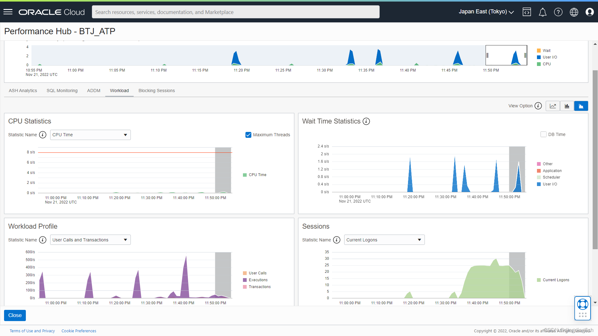Open the Cloud Shell developer tools icon
Screen dimensions: 598x336
(527, 12)
